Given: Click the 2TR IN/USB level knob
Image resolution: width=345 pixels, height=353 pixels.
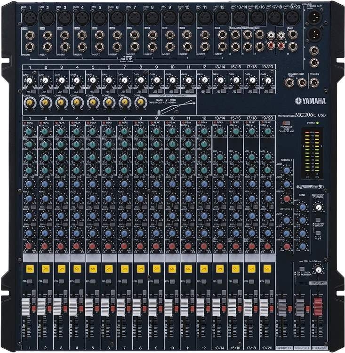Looking at the screenshot, I should coord(320,269).
